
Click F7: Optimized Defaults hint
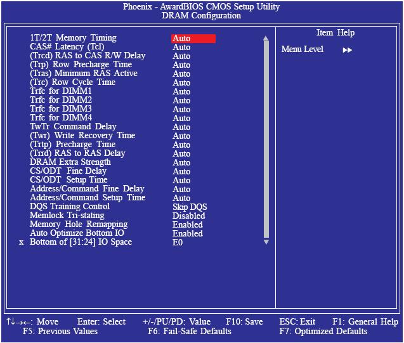(x=323, y=331)
